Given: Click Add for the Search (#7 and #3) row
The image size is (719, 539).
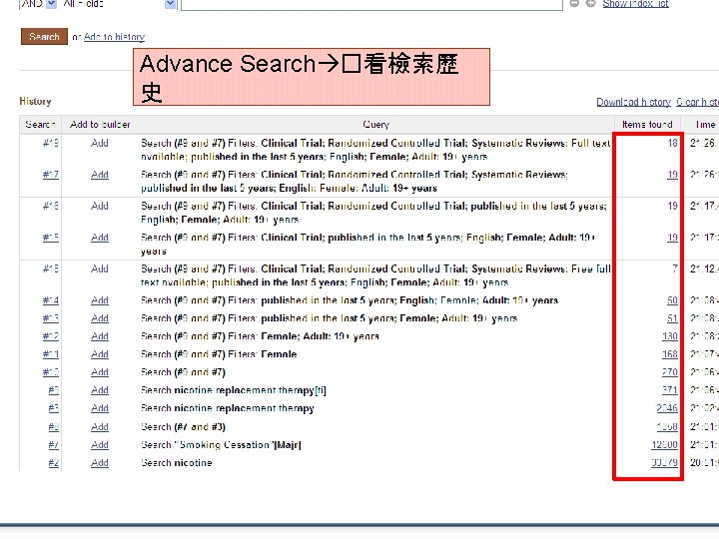Looking at the screenshot, I should [x=100, y=427].
